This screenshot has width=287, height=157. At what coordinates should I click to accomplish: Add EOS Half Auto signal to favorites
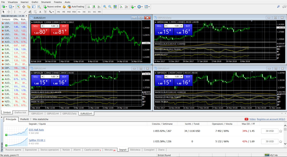click(x=281, y=131)
